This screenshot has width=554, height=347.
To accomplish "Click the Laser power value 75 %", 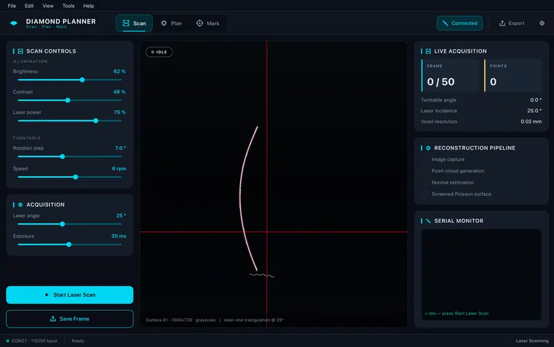I will (119, 112).
